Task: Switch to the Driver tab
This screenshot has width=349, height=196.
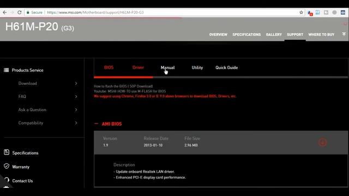Action: (x=138, y=68)
